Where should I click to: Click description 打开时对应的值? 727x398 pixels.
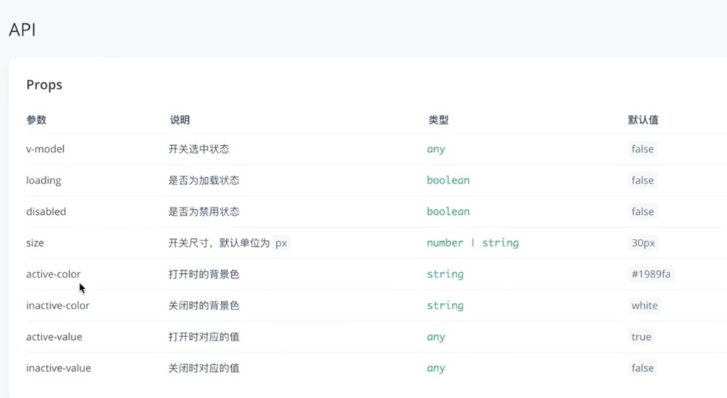pyautogui.click(x=204, y=337)
